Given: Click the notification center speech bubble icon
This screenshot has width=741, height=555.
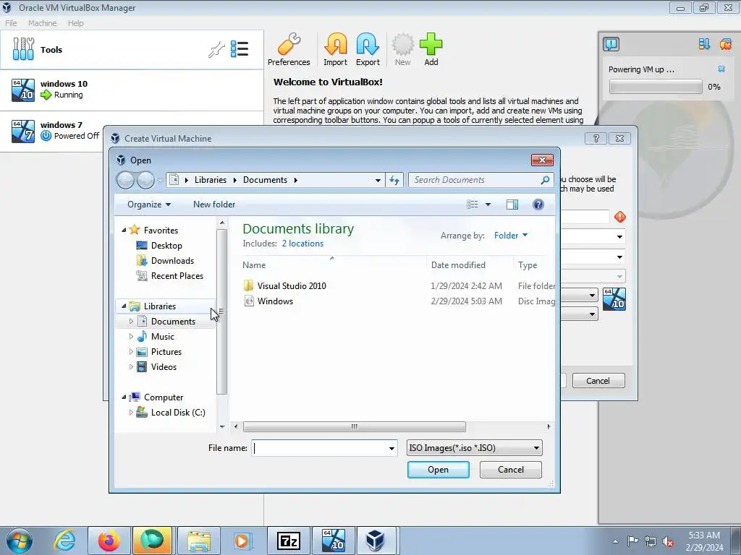Looking at the screenshot, I should click(611, 44).
